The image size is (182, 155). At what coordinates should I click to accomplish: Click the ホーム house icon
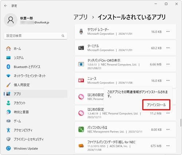point(8,48)
